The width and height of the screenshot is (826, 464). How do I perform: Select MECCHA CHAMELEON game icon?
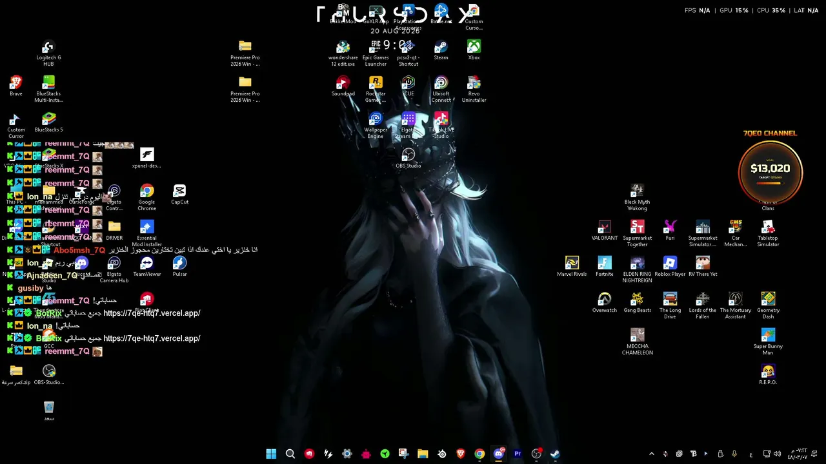coord(637,342)
